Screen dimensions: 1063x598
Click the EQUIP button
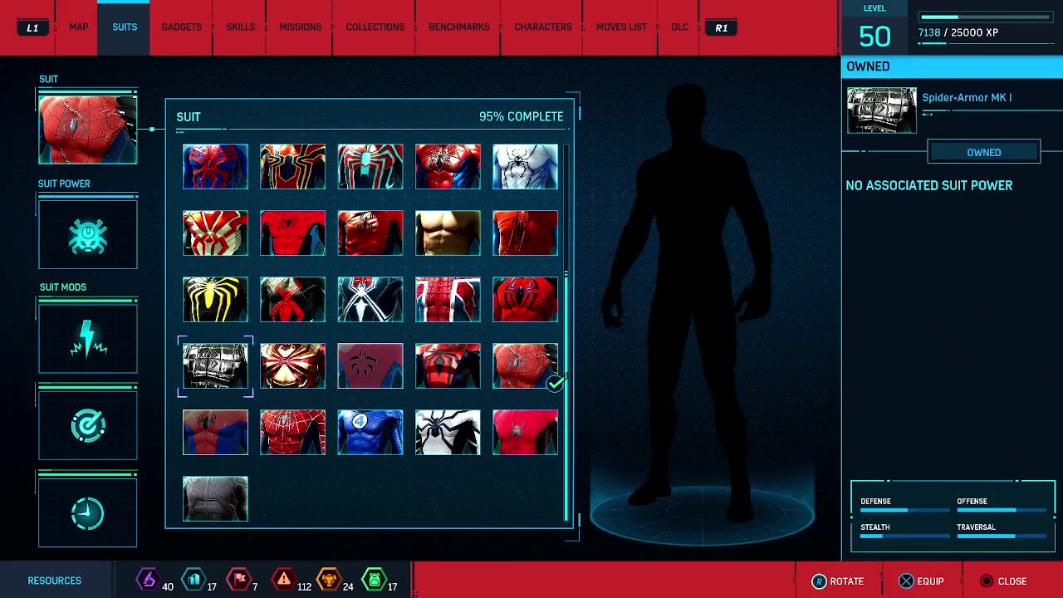pos(921,581)
